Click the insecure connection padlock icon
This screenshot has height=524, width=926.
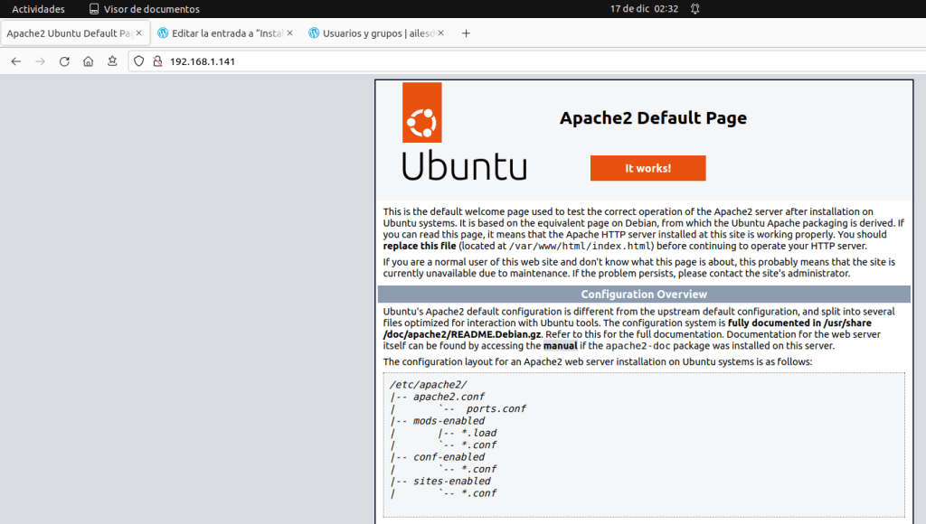[x=156, y=61]
